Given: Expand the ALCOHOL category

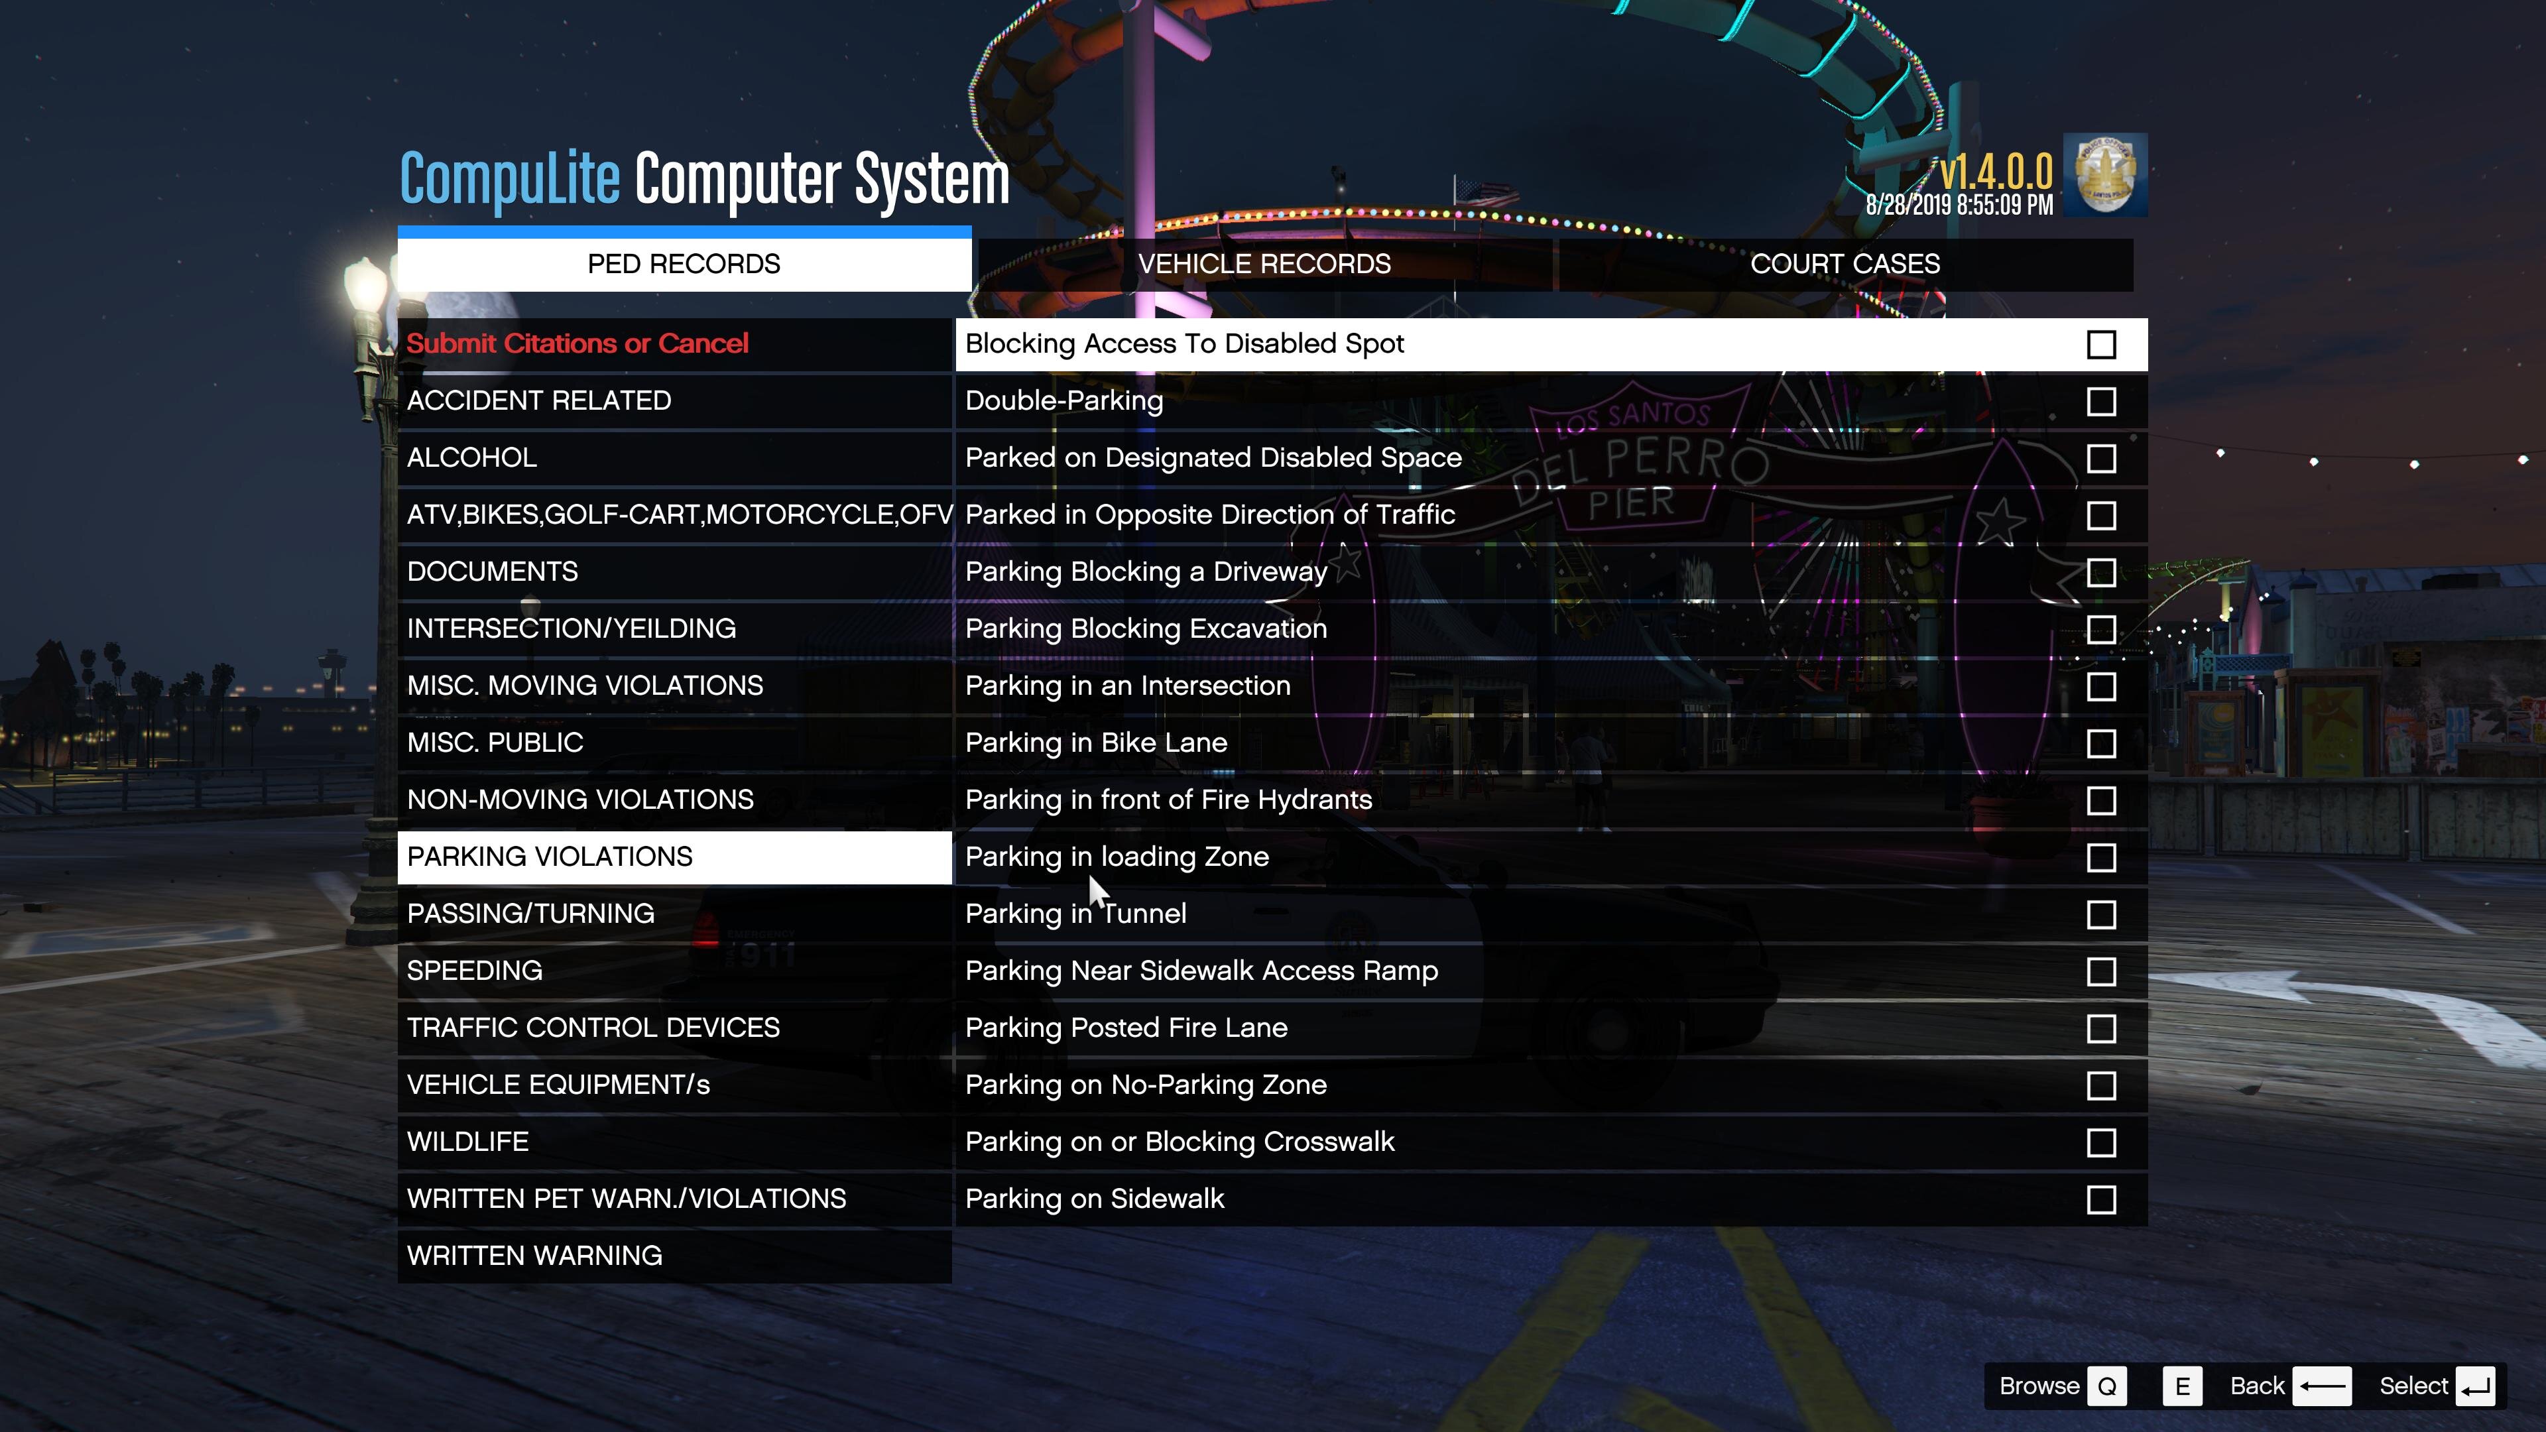Looking at the screenshot, I should pos(471,457).
